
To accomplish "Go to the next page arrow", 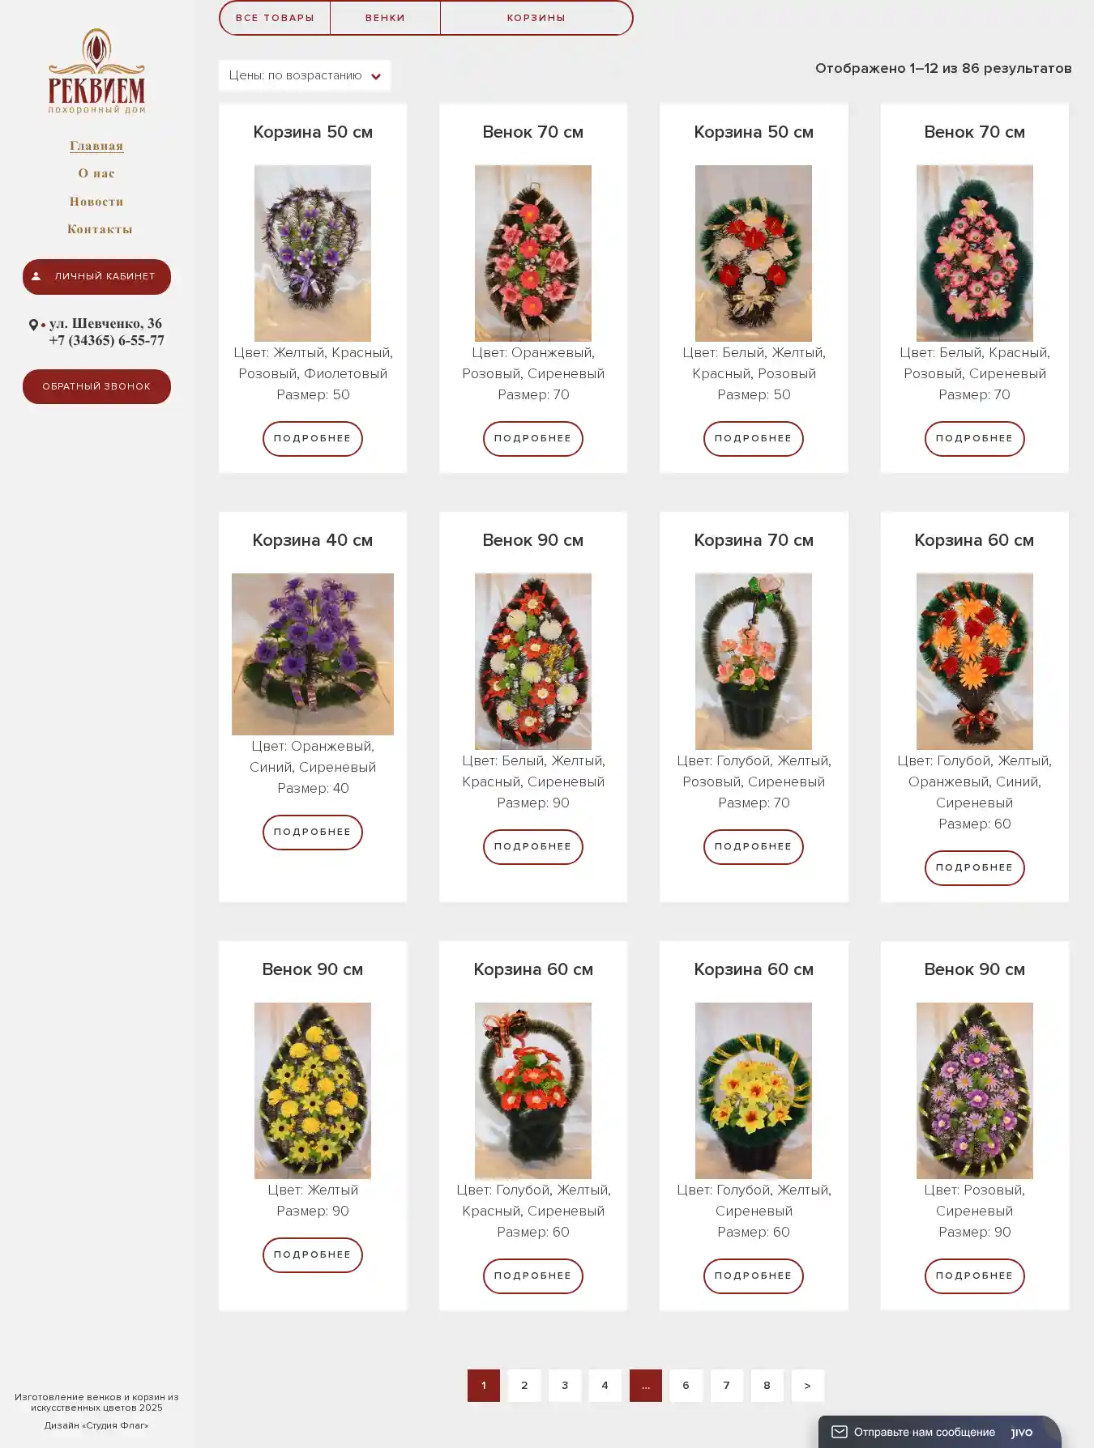I will click(x=807, y=1386).
